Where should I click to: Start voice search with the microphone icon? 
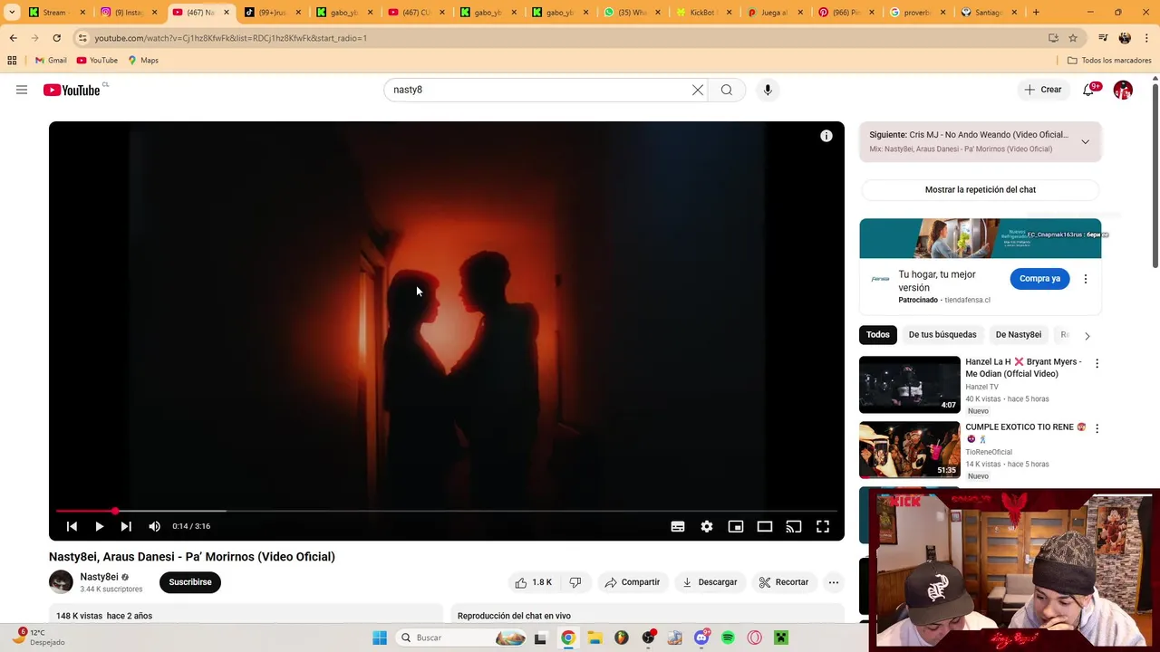768,90
